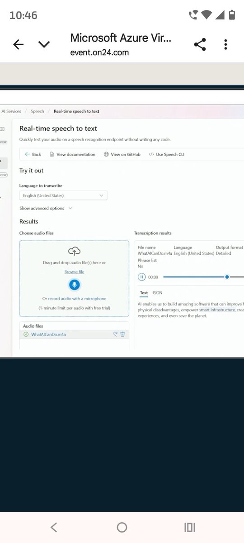The height and width of the screenshot is (543, 244).
Task: Tap the Android back navigation button
Action: pos(54,527)
